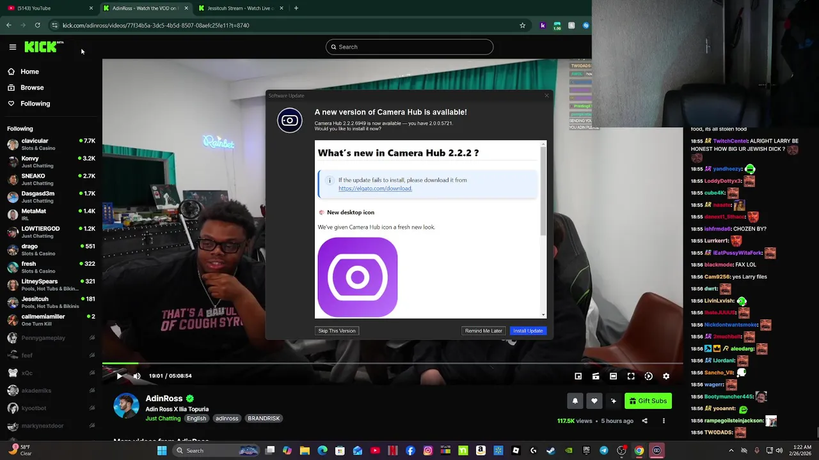Click Remind Me Later in update dialog

[x=484, y=331]
